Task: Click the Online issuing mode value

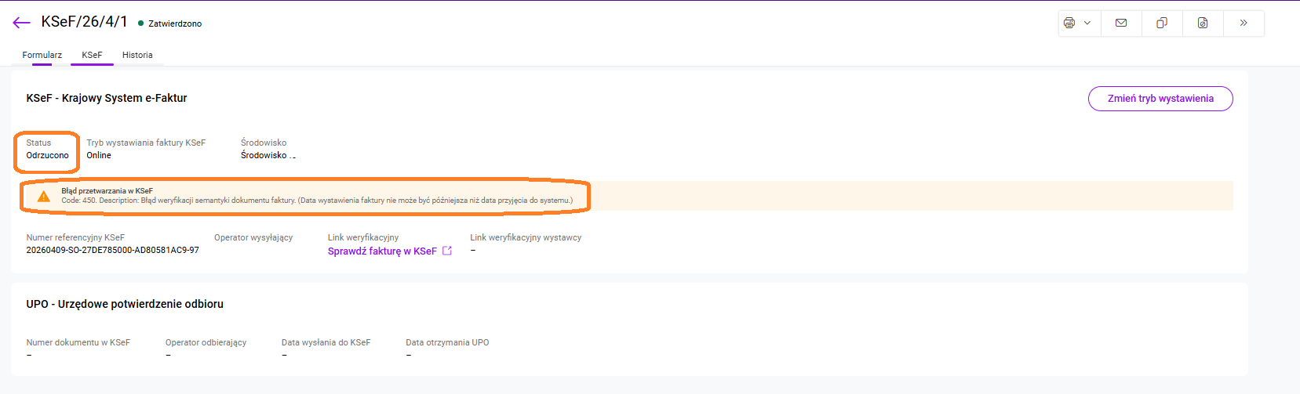Action: 99,155
